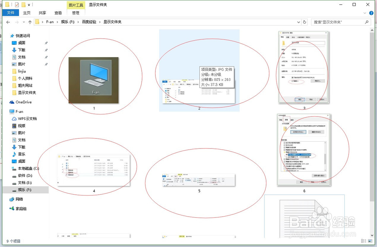The height and width of the screenshot is (247, 377).
Task: Expand the chevron after F-an breadcrumb
Action: click(57, 22)
